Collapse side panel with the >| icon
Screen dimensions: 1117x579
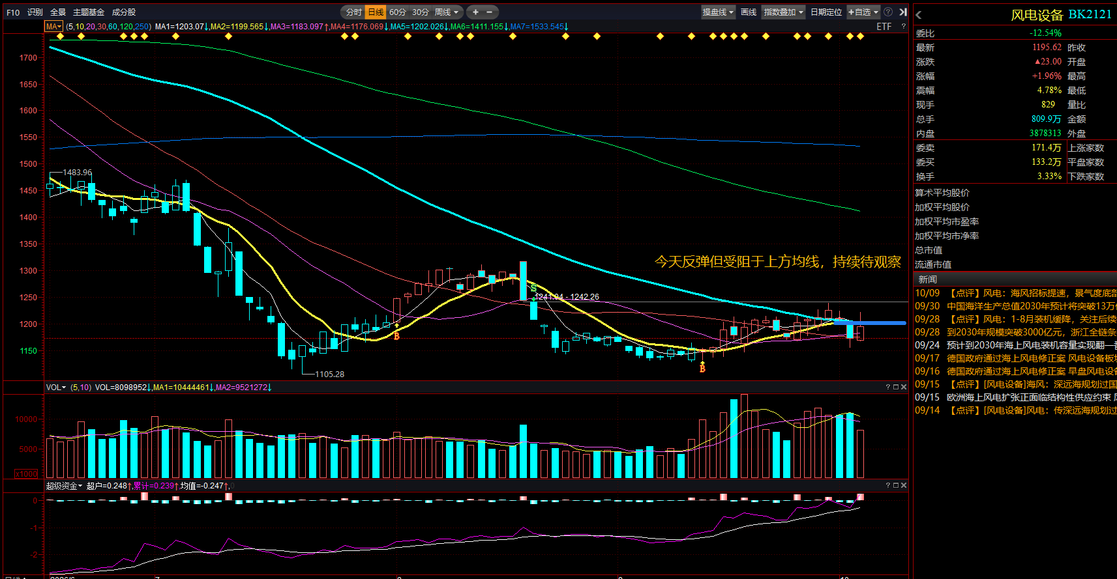(903, 12)
